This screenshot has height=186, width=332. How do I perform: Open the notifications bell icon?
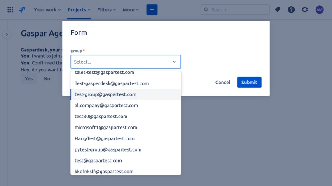pos(277,10)
